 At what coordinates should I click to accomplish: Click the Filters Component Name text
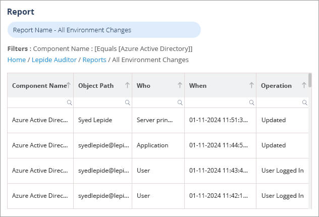click(100, 49)
